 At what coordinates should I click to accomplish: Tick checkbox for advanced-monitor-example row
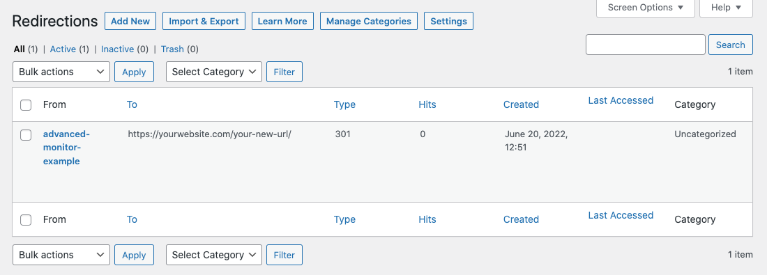(x=26, y=135)
